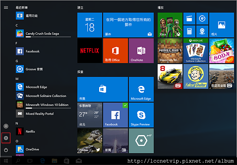Image resolution: width=237 pixels, height=165 pixels.
Task: Open the Facebook tile with checkmark
Action: [x=115, y=115]
